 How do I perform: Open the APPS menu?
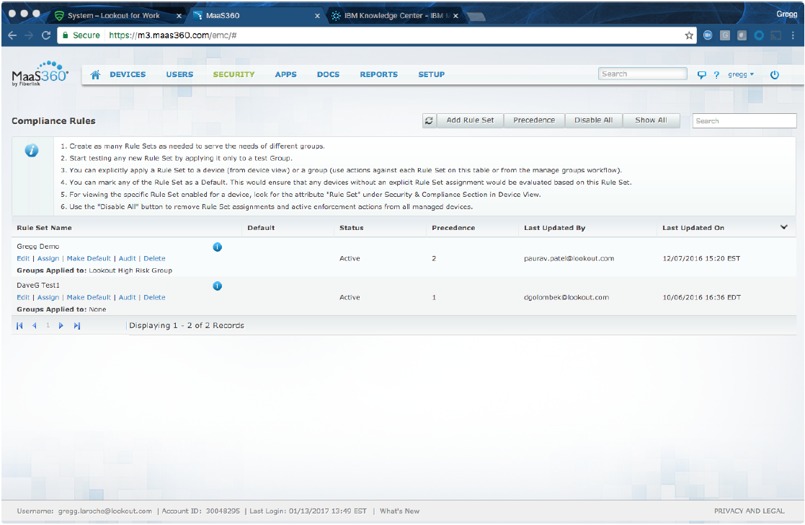coord(286,74)
